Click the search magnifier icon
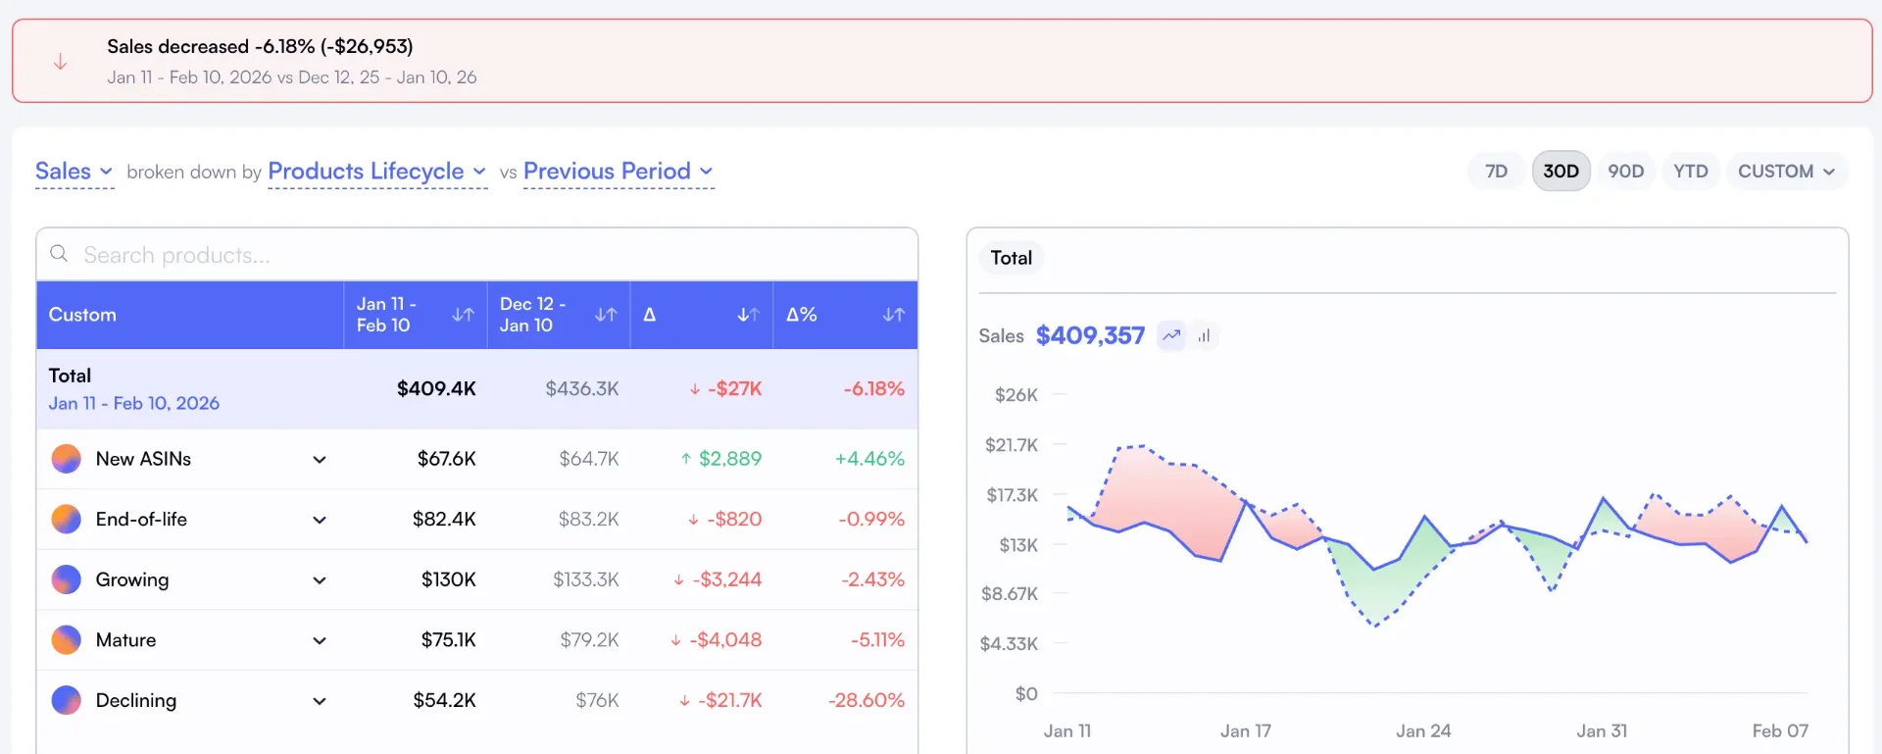This screenshot has height=754, width=1882. pyautogui.click(x=59, y=254)
